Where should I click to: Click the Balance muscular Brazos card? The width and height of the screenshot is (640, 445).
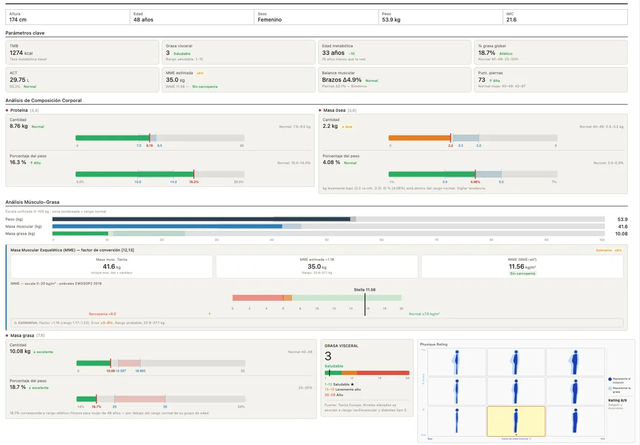394,79
